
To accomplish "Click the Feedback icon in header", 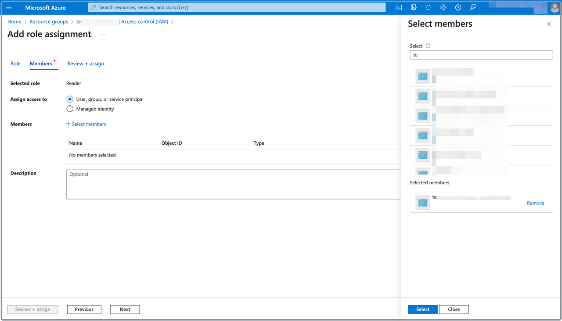I will click(x=473, y=7).
